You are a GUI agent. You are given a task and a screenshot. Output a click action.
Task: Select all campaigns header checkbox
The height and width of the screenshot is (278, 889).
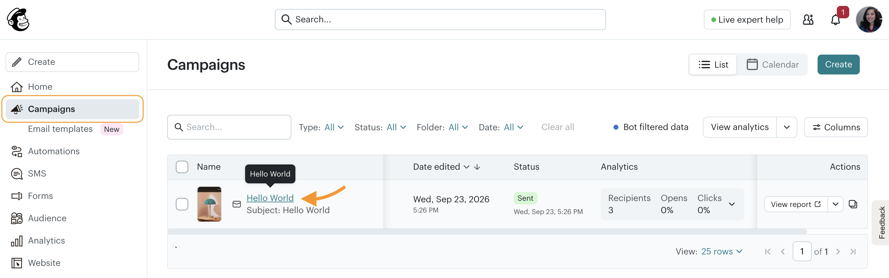[182, 167]
